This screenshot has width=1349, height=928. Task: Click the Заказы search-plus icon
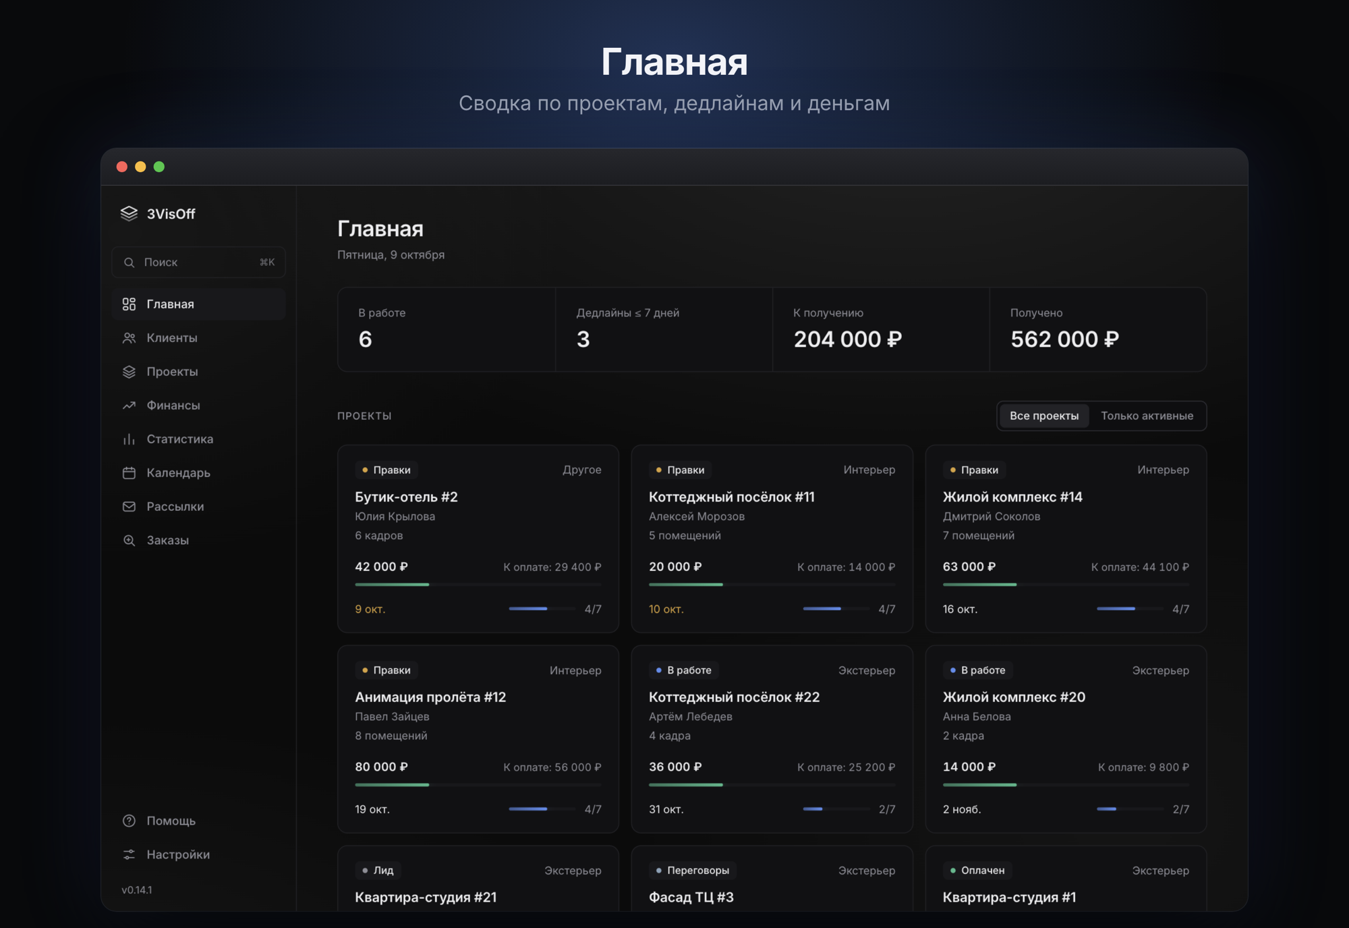tap(129, 540)
